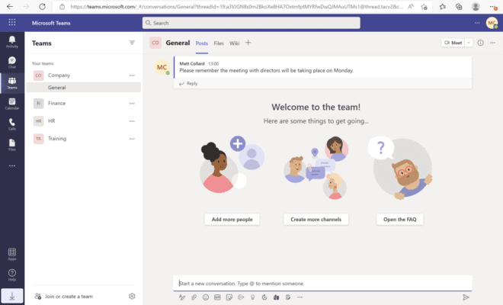Screen dimensions: 503x305
Task: Select the General channel
Action: (x=83, y=88)
